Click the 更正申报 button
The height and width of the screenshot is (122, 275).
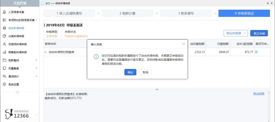(x=259, y=33)
